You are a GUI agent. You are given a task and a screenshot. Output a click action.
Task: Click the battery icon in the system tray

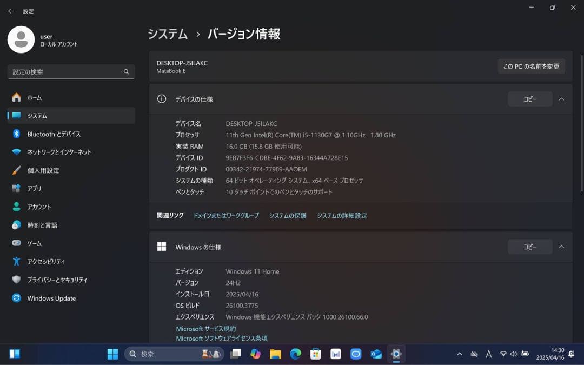click(525, 354)
